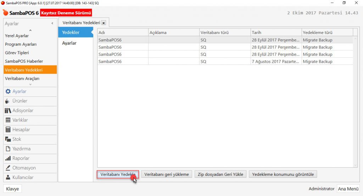The width and height of the screenshot is (363, 196).
Task: Click the Varlıklar icon
Action: coord(8,120)
